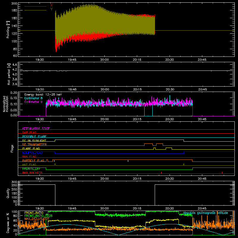Screen dimensions: 238x238
Task: Click the 'Pointing' y-axis title
Action: (8, 29)
